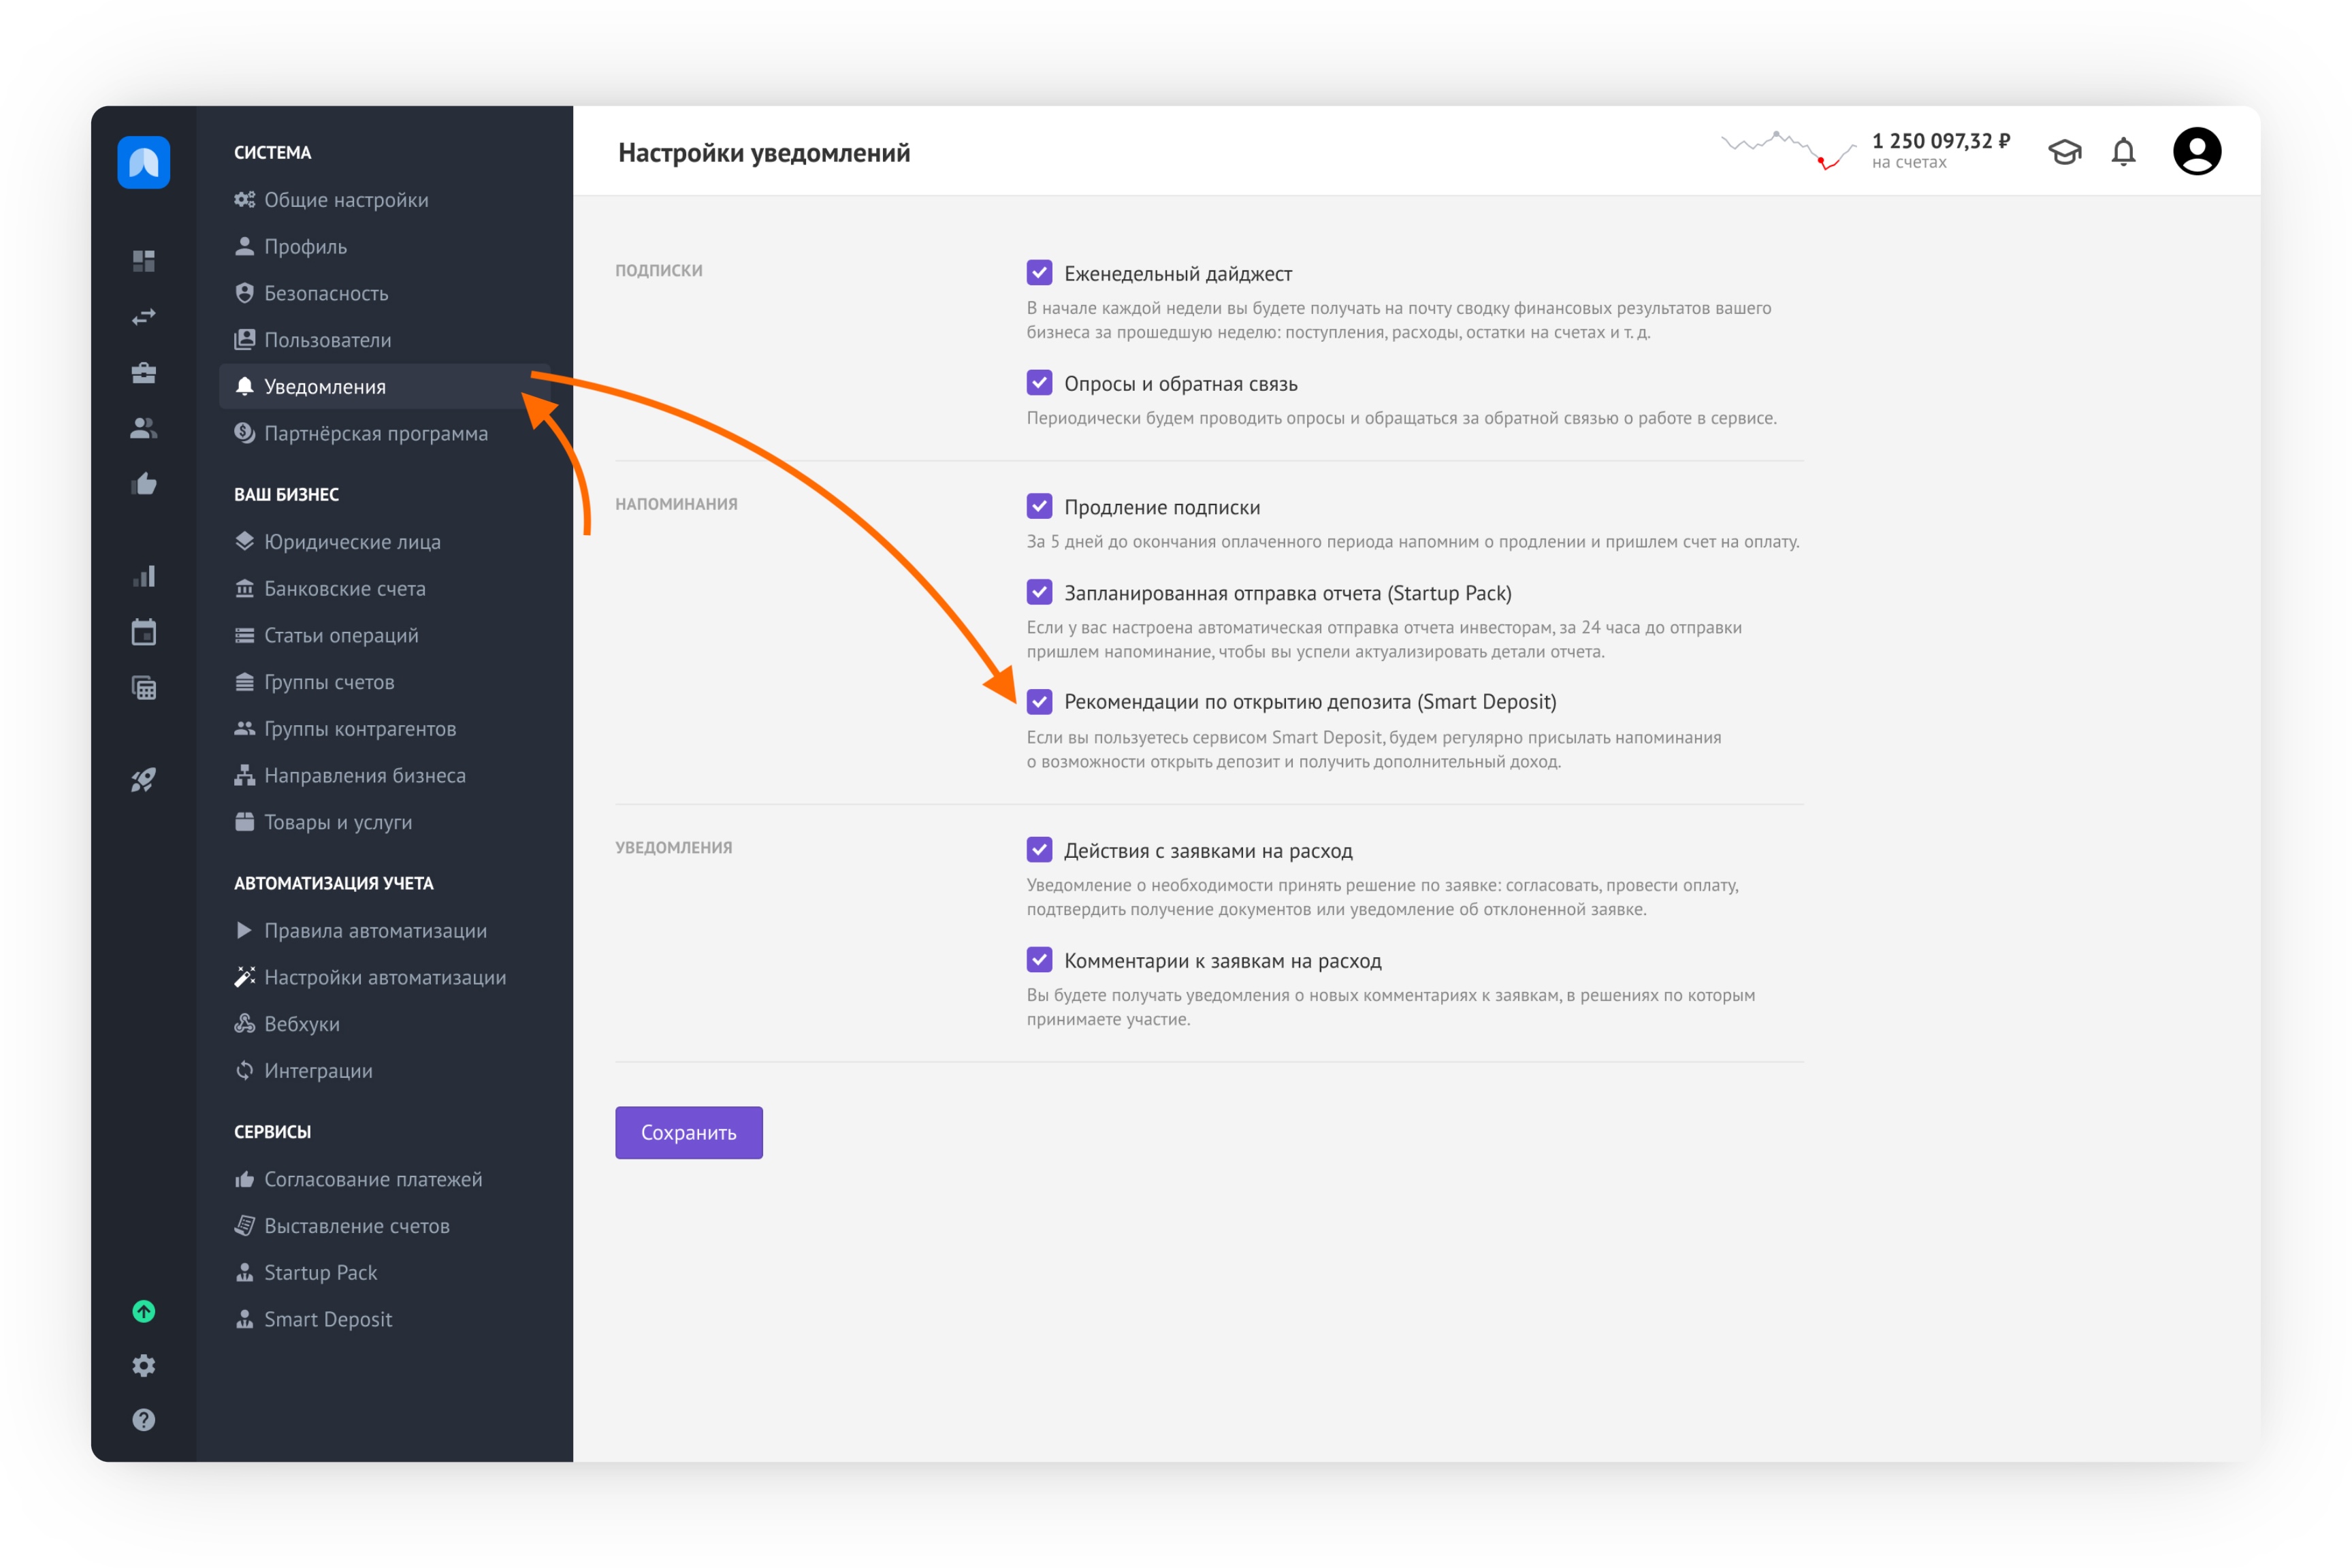Open the calendar icon in left rail
Screen dimensions: 2352x1568
(144, 632)
